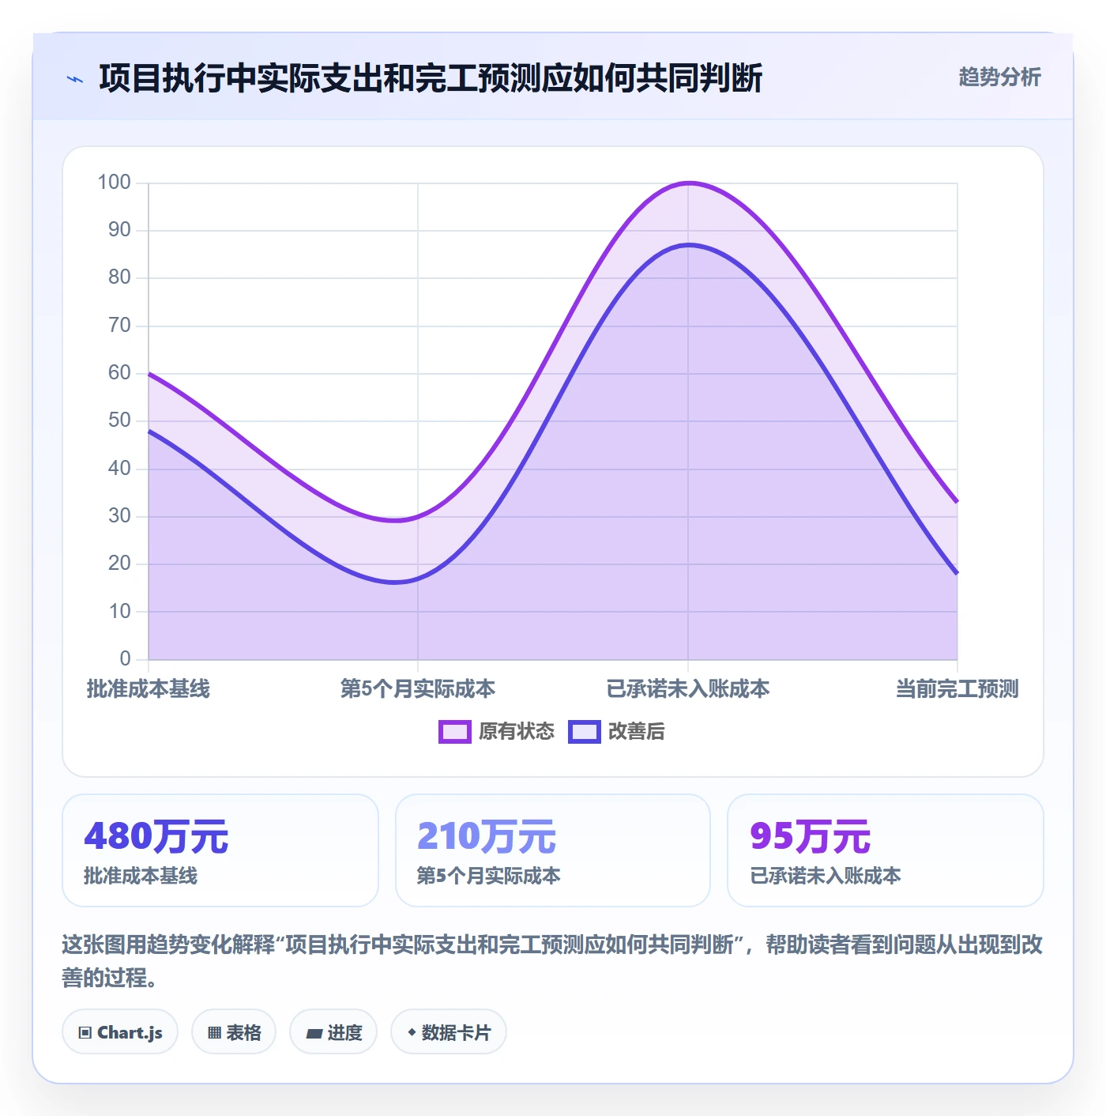Image resolution: width=1106 pixels, height=1116 pixels.
Task: Click the lightning bolt icon beside the title
Action: pos(75,79)
